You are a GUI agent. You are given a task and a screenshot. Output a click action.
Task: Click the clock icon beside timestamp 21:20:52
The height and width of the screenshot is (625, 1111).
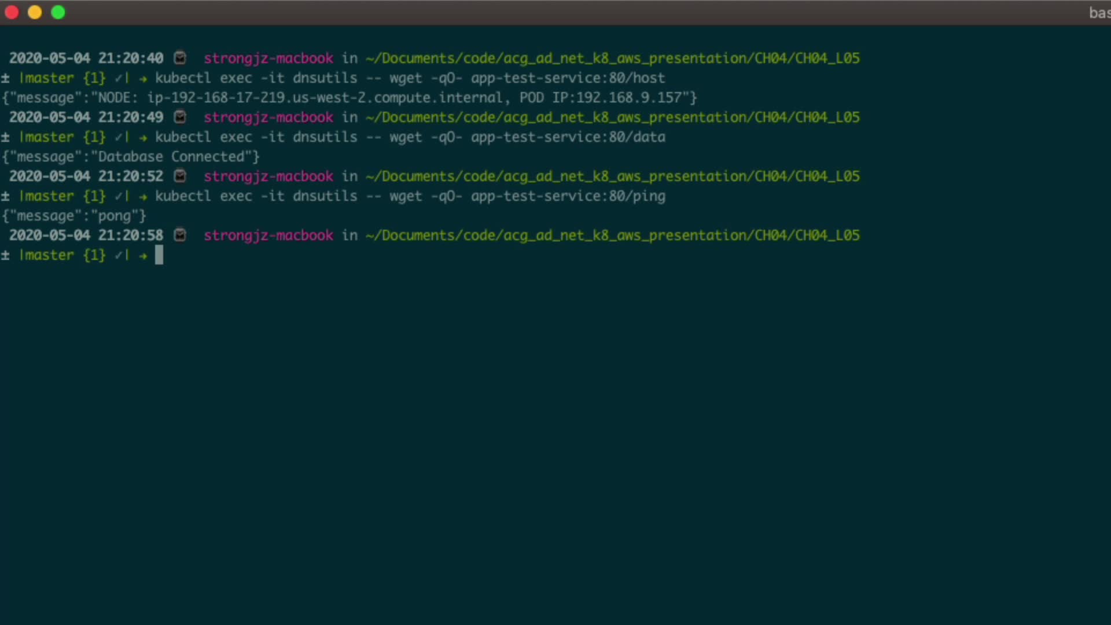click(181, 176)
